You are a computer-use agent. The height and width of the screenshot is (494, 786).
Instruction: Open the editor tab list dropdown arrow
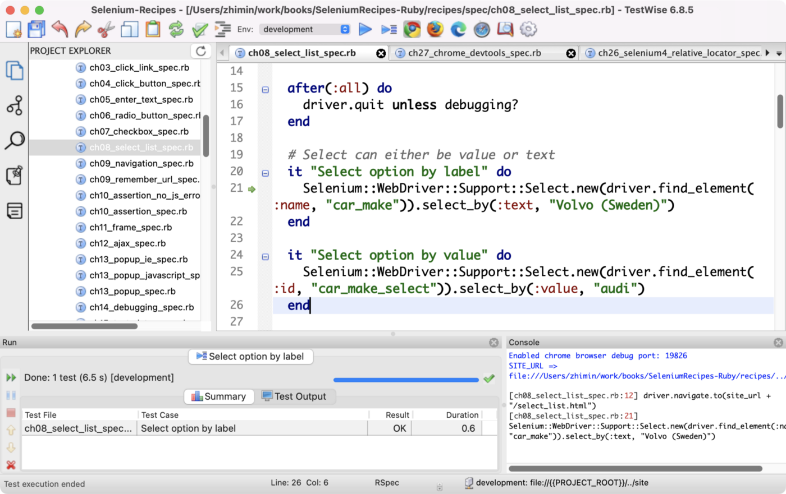click(779, 53)
